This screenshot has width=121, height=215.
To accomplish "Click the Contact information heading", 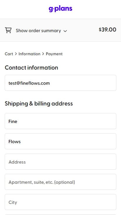I will [31, 67].
